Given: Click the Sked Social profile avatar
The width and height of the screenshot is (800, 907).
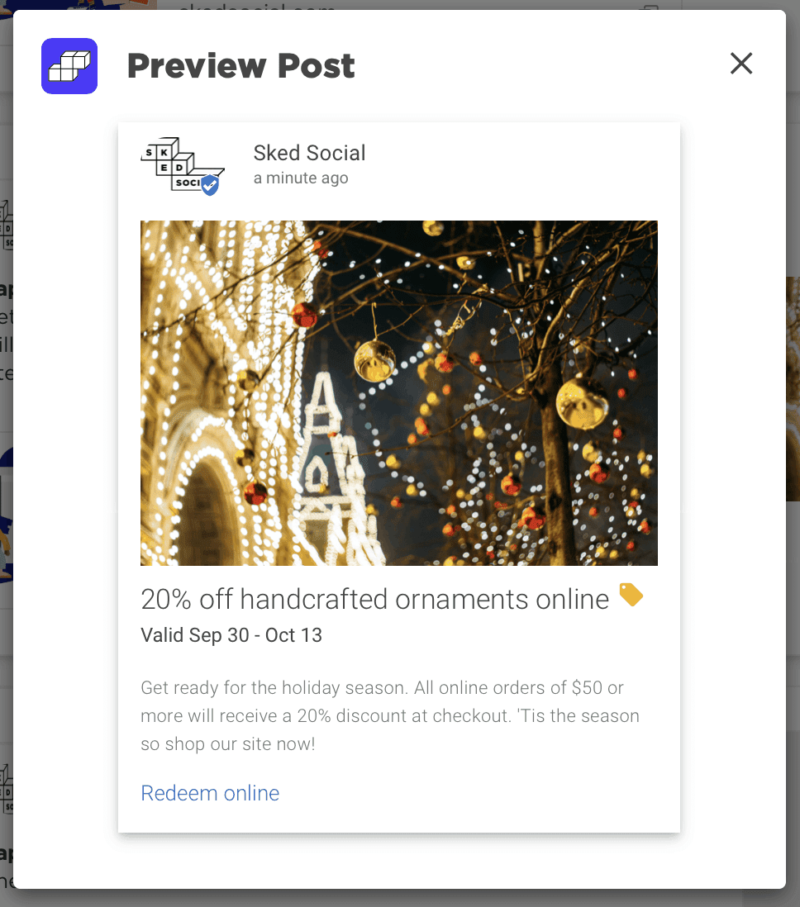Looking at the screenshot, I should pyautogui.click(x=183, y=166).
